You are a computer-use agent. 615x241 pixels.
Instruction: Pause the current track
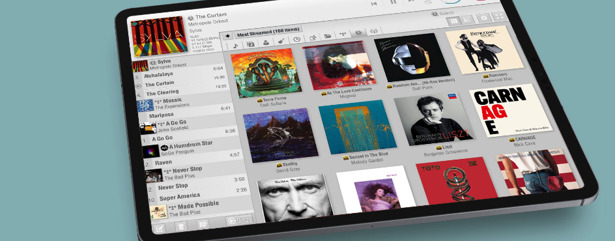(393, 2)
